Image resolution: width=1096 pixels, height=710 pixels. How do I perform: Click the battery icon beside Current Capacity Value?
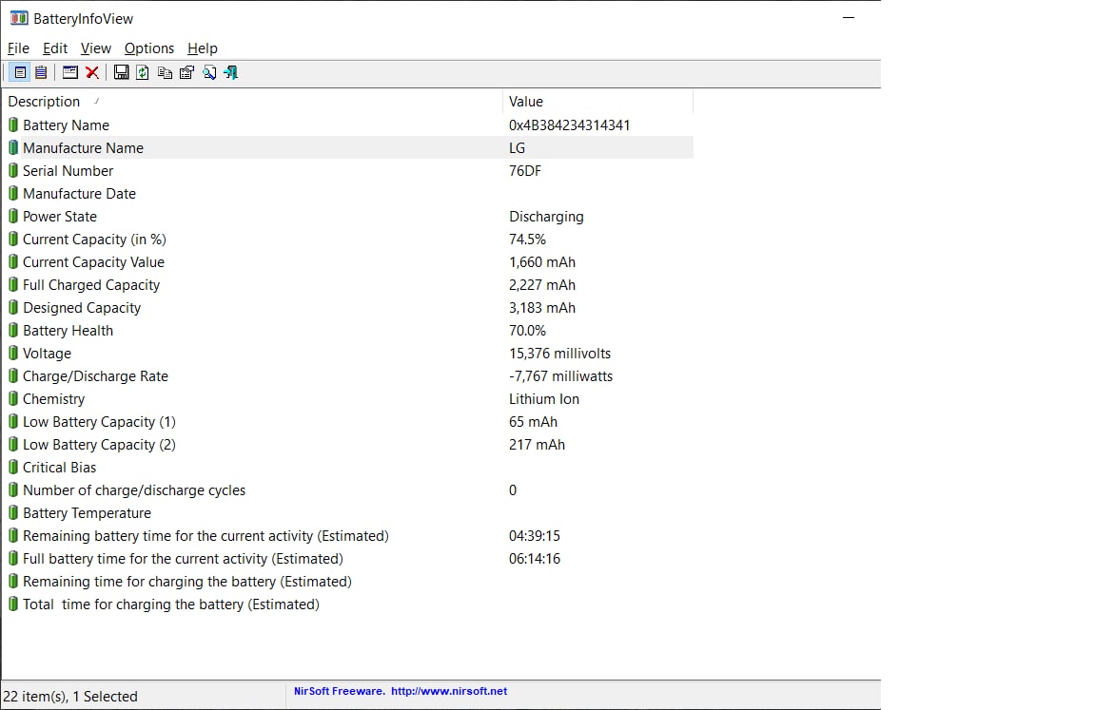[13, 262]
